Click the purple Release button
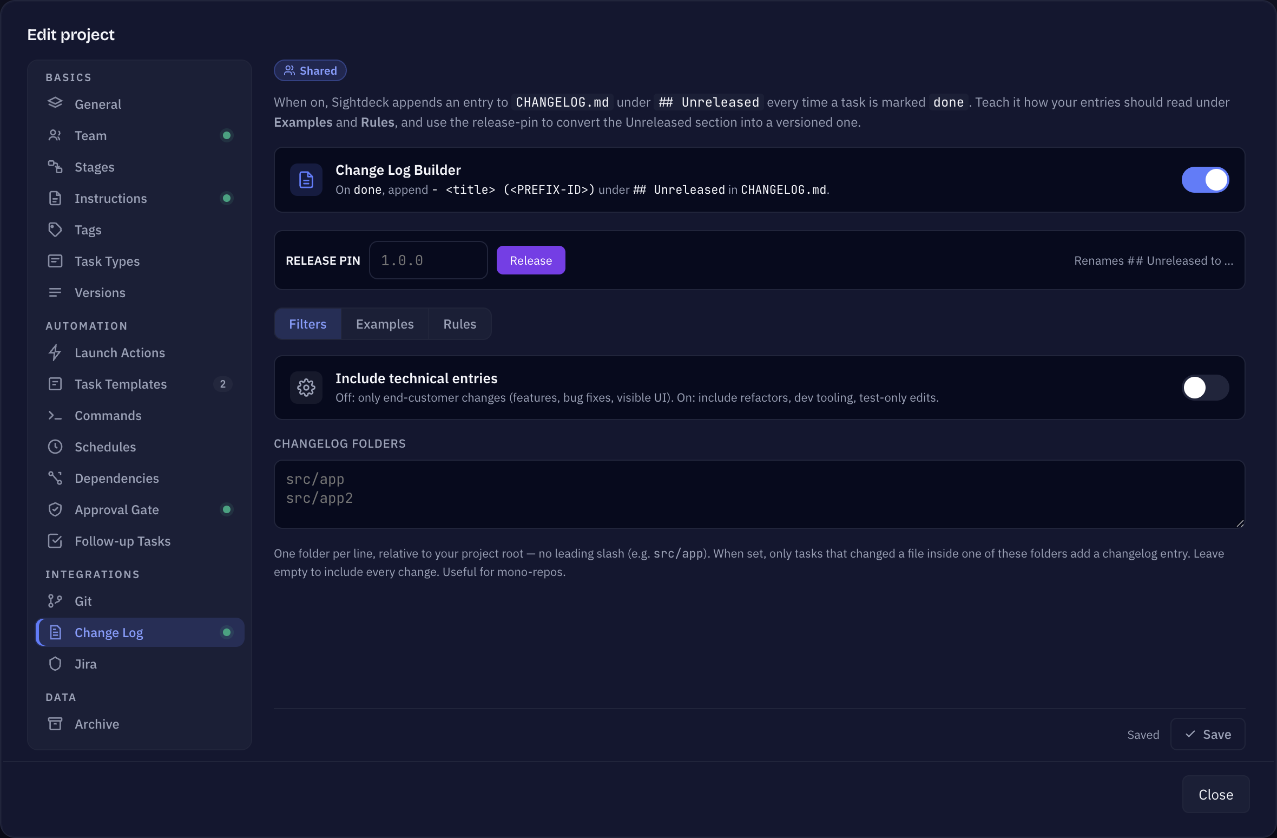The image size is (1277, 838). pos(531,260)
